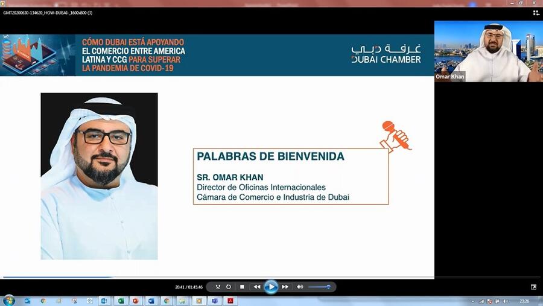The image size is (543, 306).
Task: Stop the video playback
Action: 242,287
